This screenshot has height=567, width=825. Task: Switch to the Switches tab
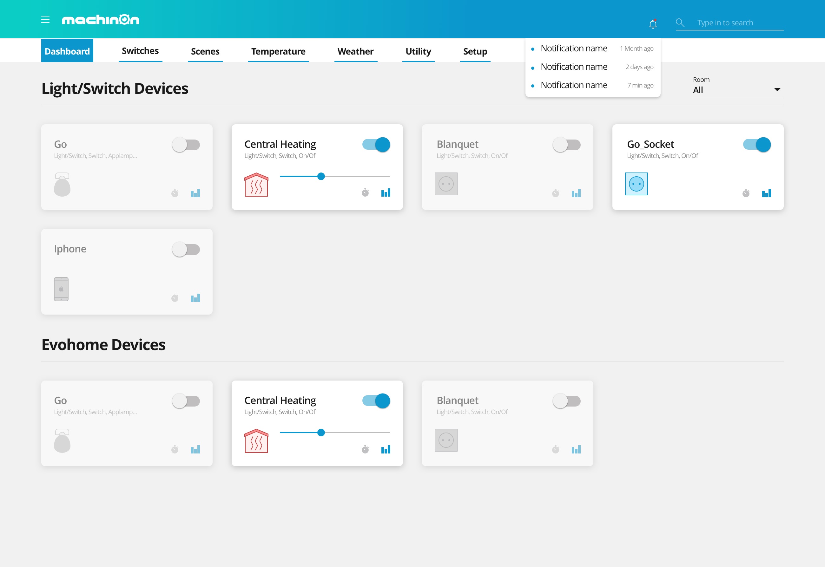140,51
